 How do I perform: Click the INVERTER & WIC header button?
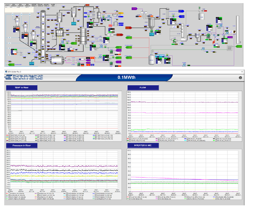pyautogui.click(x=143, y=145)
